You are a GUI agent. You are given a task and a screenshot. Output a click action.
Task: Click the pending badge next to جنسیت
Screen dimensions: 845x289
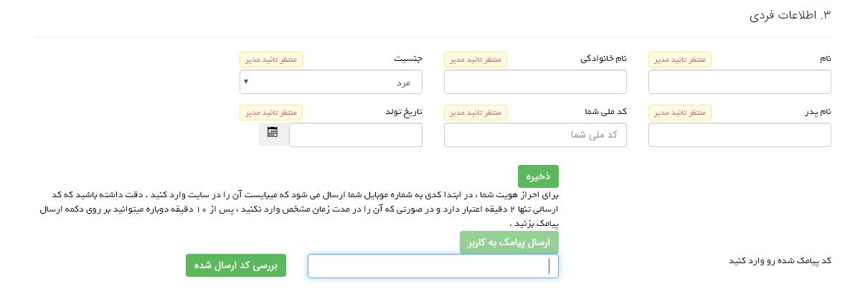point(271,60)
